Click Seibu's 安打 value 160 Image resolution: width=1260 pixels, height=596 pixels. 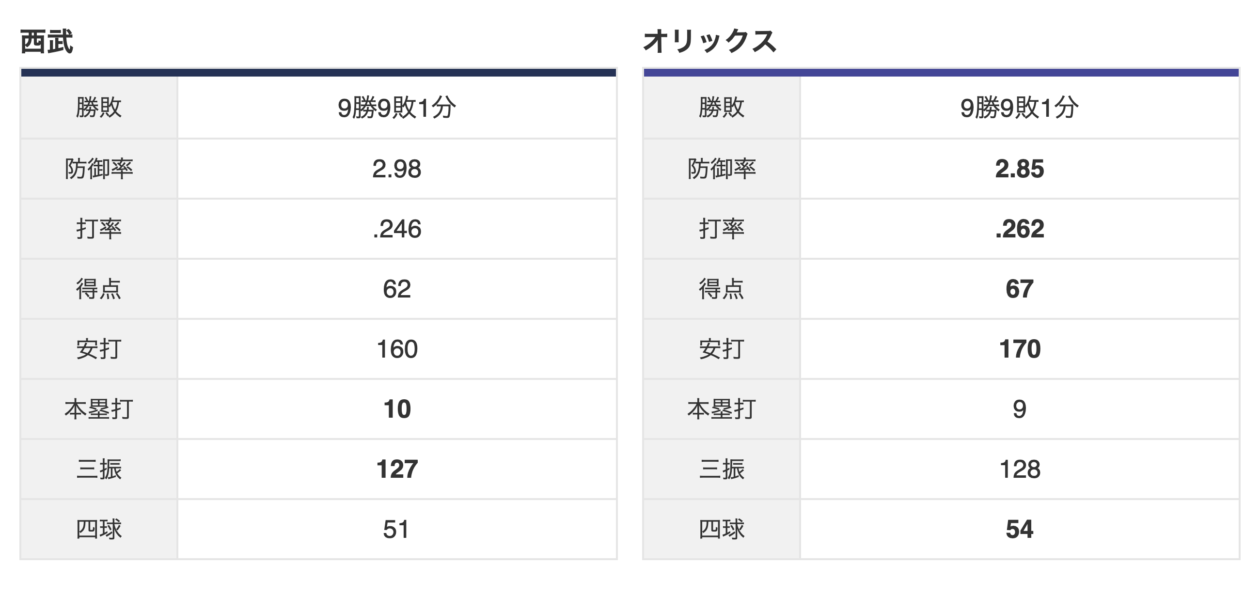[x=397, y=349]
